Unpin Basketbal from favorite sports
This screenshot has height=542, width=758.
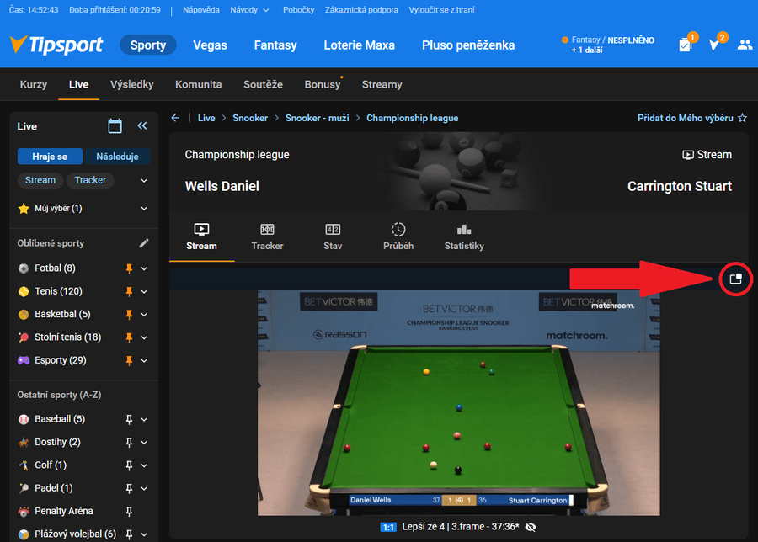pyautogui.click(x=129, y=315)
